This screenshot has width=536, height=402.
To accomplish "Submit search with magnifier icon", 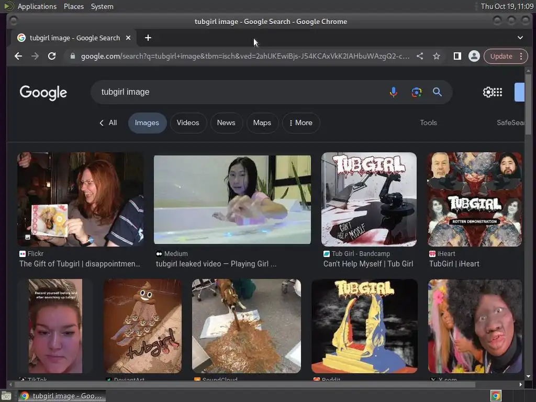I will tap(437, 92).
